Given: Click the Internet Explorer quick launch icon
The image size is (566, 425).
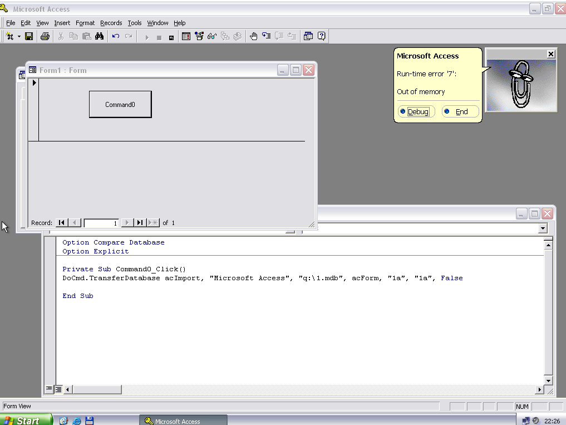Looking at the screenshot, I should (x=77, y=421).
